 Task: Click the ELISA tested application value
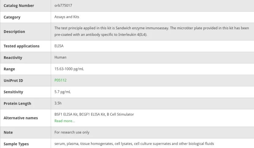tap(59, 46)
